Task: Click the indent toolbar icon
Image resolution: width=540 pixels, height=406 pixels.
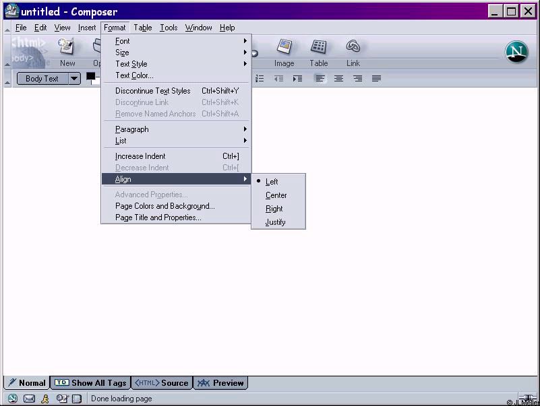Action: click(x=297, y=79)
